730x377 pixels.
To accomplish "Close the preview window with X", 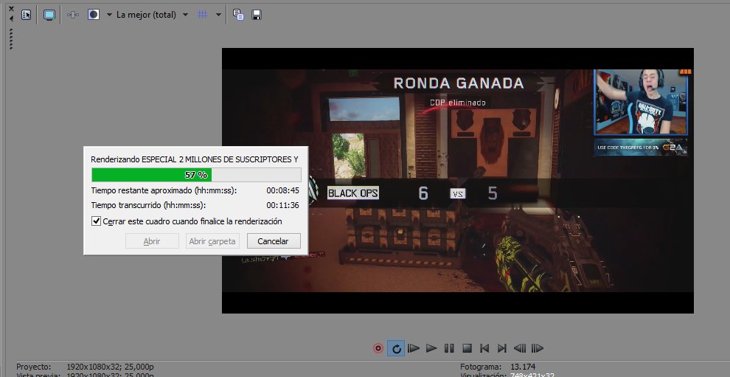I will tap(11, 9).
